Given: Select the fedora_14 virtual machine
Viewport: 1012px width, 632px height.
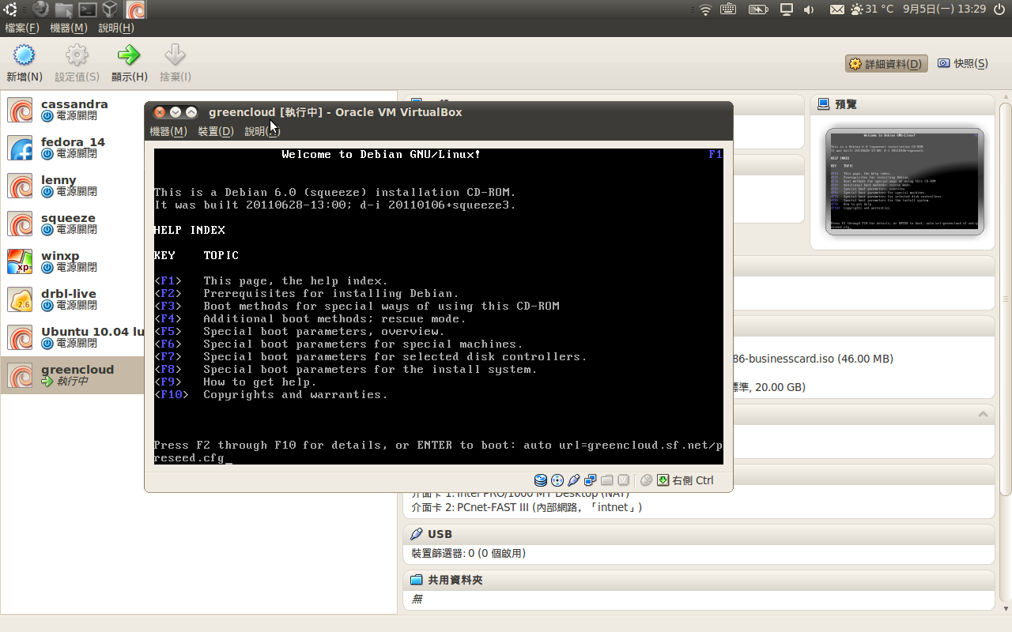Looking at the screenshot, I should click(74, 148).
